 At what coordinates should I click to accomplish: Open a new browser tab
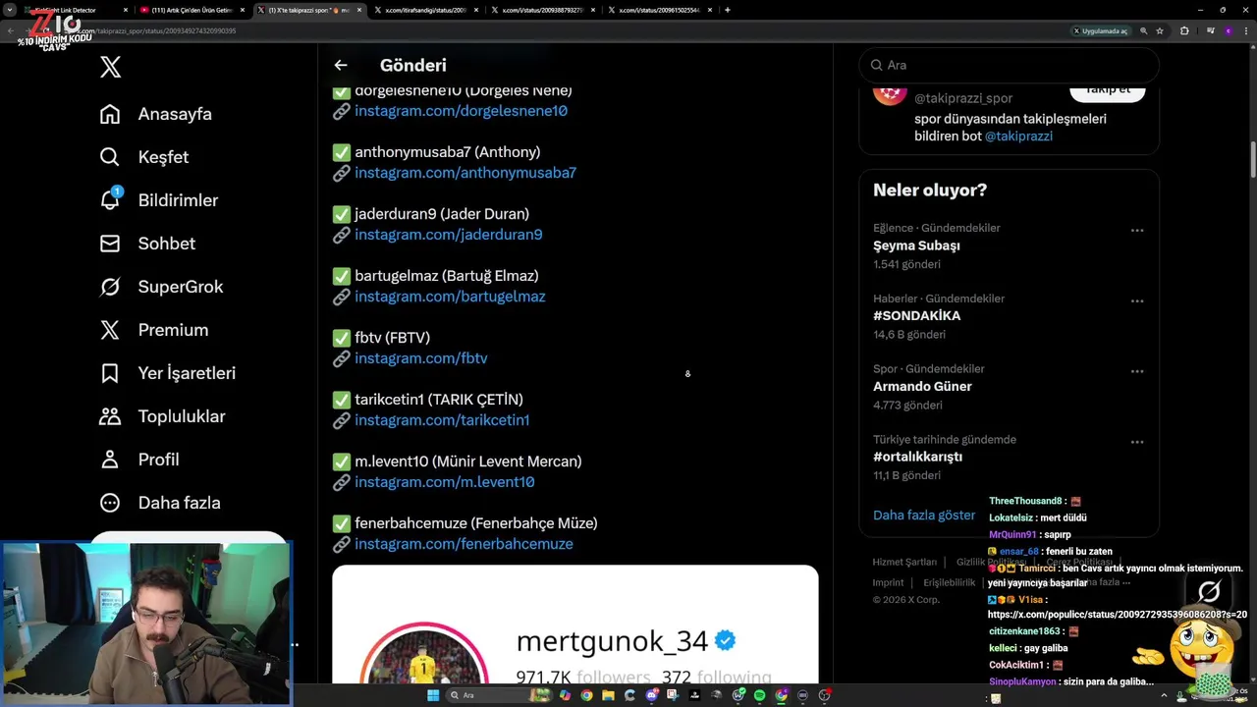(x=727, y=10)
